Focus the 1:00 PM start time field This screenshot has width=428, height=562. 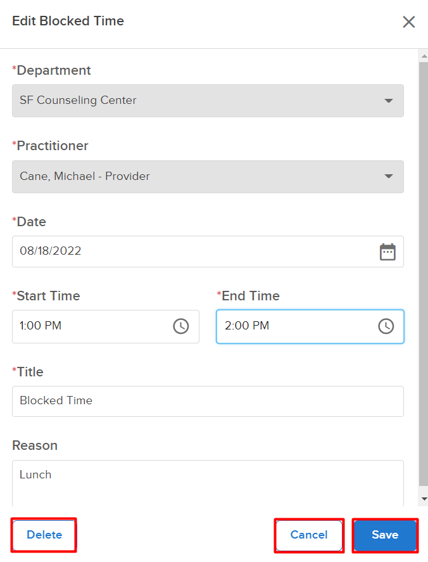click(106, 326)
